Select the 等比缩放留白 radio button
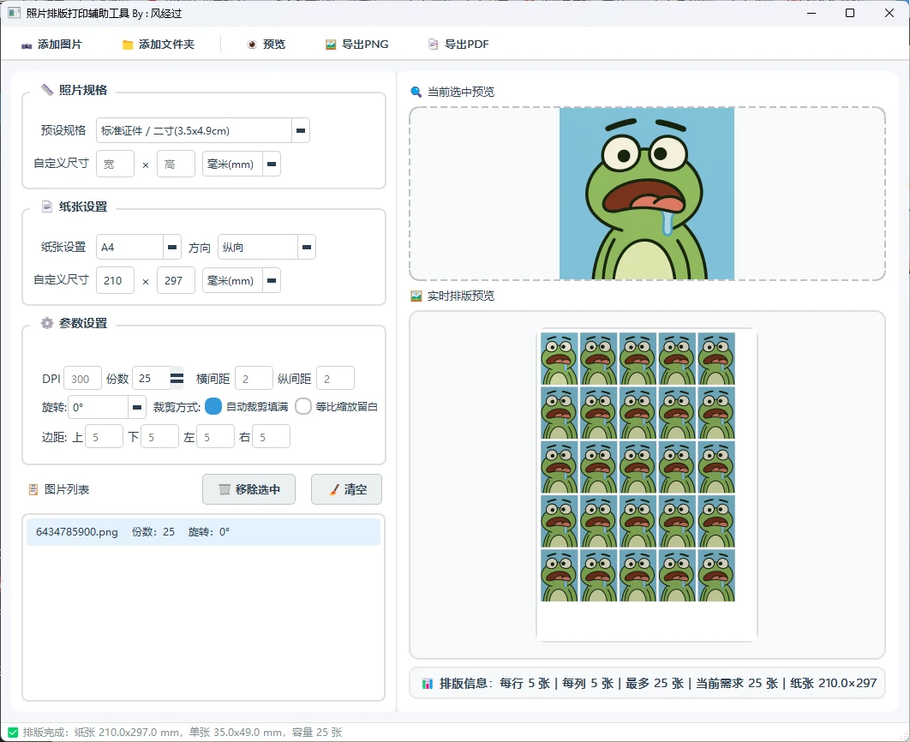The width and height of the screenshot is (910, 742). [x=303, y=407]
